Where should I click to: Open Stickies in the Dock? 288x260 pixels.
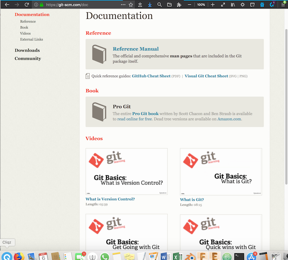(x=129, y=256)
